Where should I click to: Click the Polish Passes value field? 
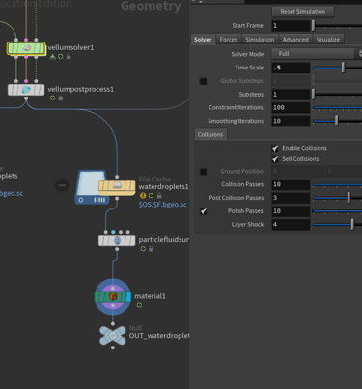(x=291, y=211)
